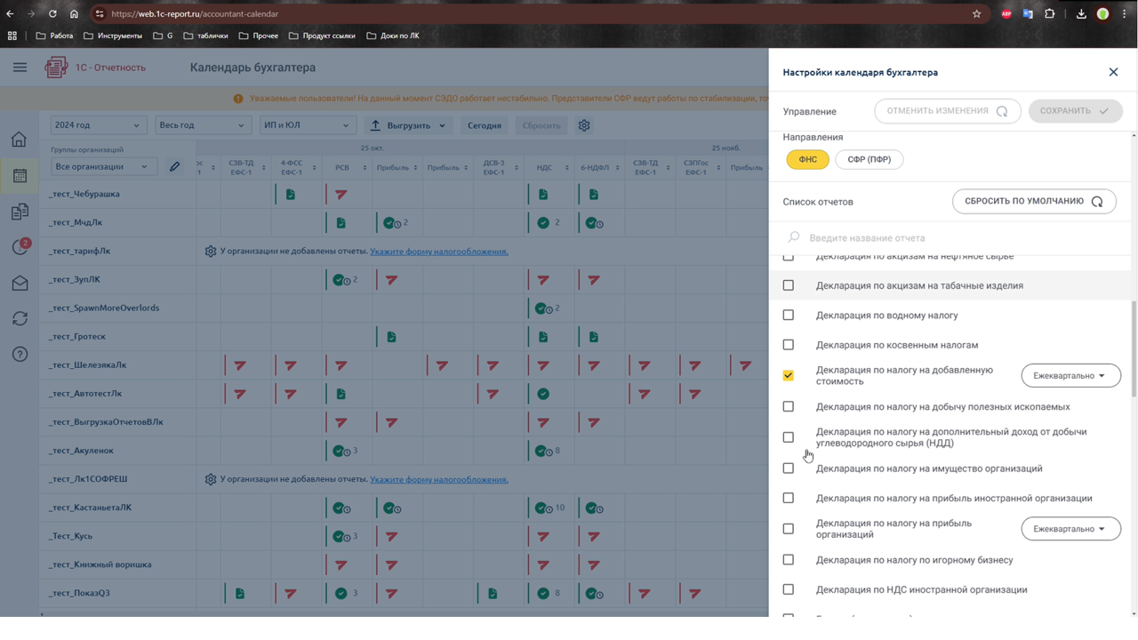Open the 2024 год year dropdown
Image resolution: width=1138 pixels, height=640 pixels.
[98, 125]
